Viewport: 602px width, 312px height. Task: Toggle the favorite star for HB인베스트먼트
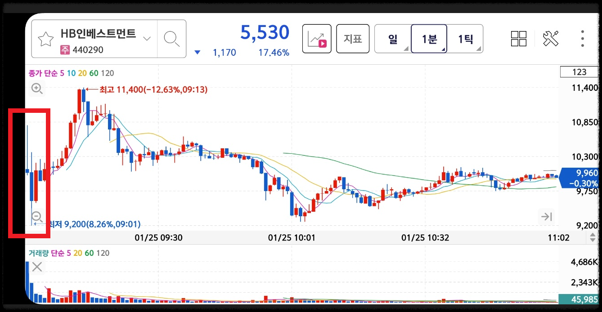point(46,39)
